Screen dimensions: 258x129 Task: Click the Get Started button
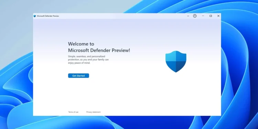pos(78,76)
